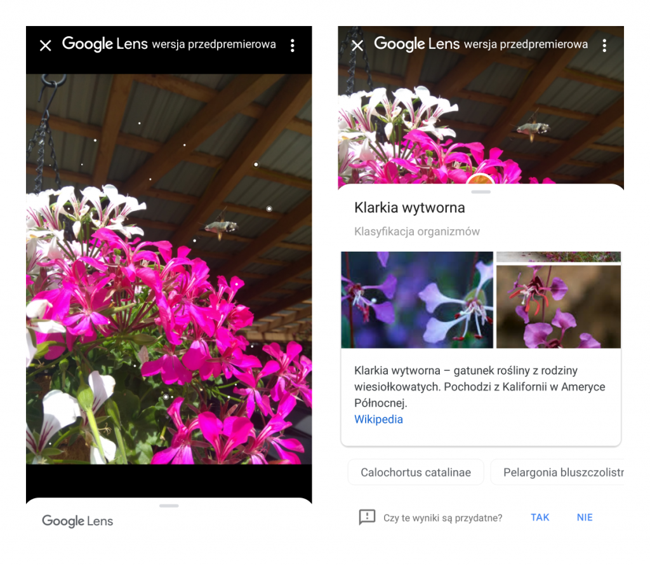Tap the Klarkia wytworna result title

[x=409, y=208]
